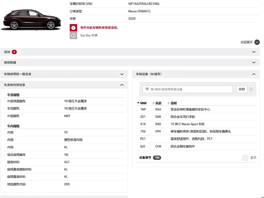264x198 pixels.
Task: Select 外部颜色 value M8Y
Action: click(x=67, y=116)
